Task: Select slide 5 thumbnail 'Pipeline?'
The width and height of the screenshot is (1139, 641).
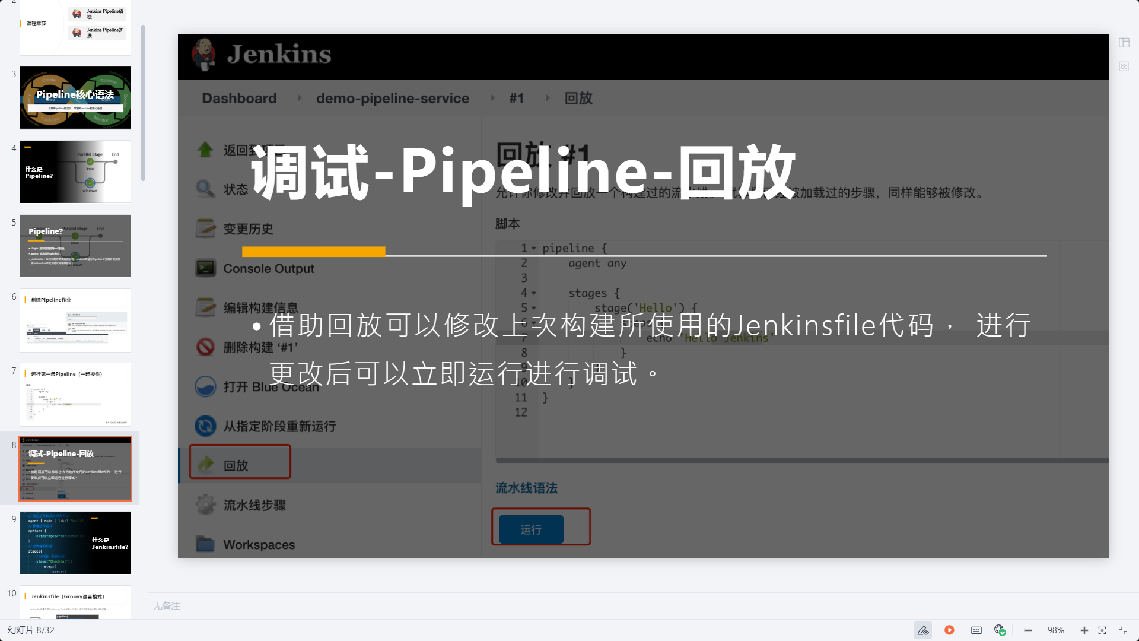Action: coord(75,246)
